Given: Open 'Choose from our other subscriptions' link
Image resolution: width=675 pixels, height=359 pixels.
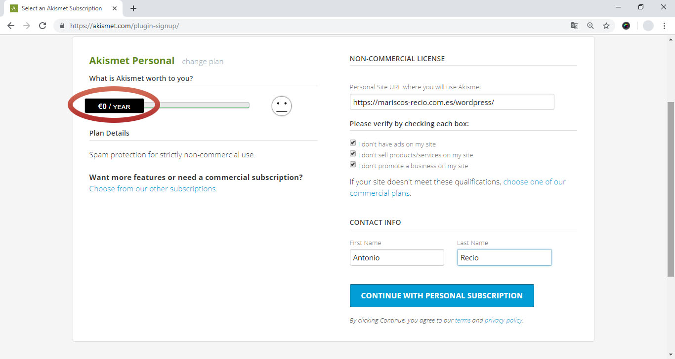Looking at the screenshot, I should coord(153,189).
